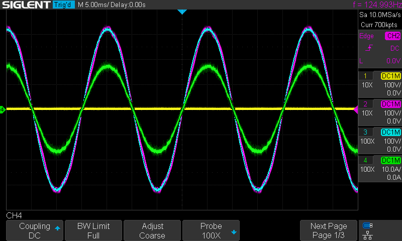Click the magenta trigger level arrow

[x=356, y=109]
